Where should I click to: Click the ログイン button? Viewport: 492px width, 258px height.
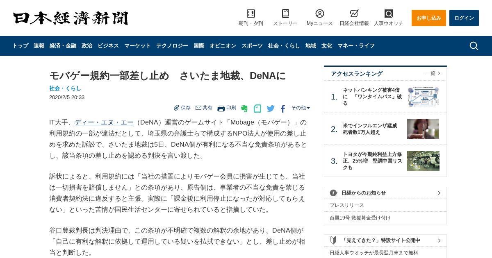[x=464, y=18]
